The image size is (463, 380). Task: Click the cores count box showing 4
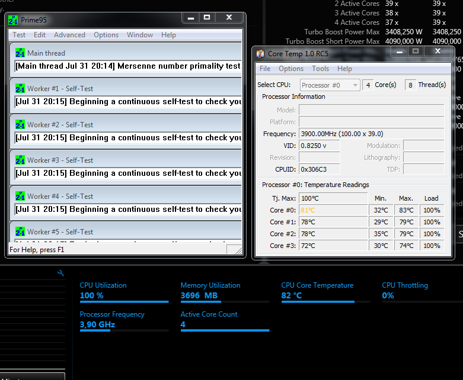pos(368,85)
